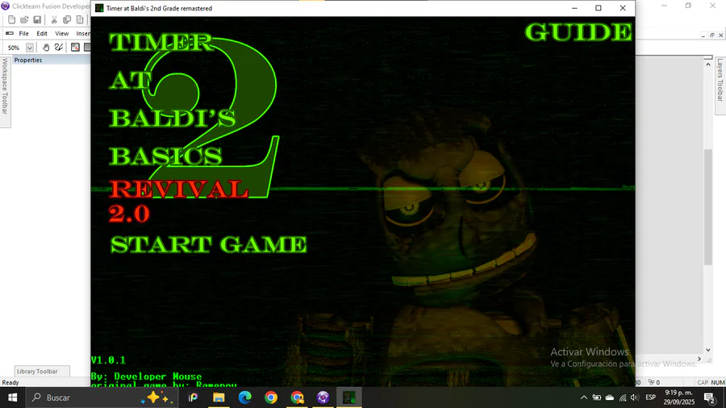Click the game window's title bar icon
Viewport: 726px width, 408px height.
(99, 8)
